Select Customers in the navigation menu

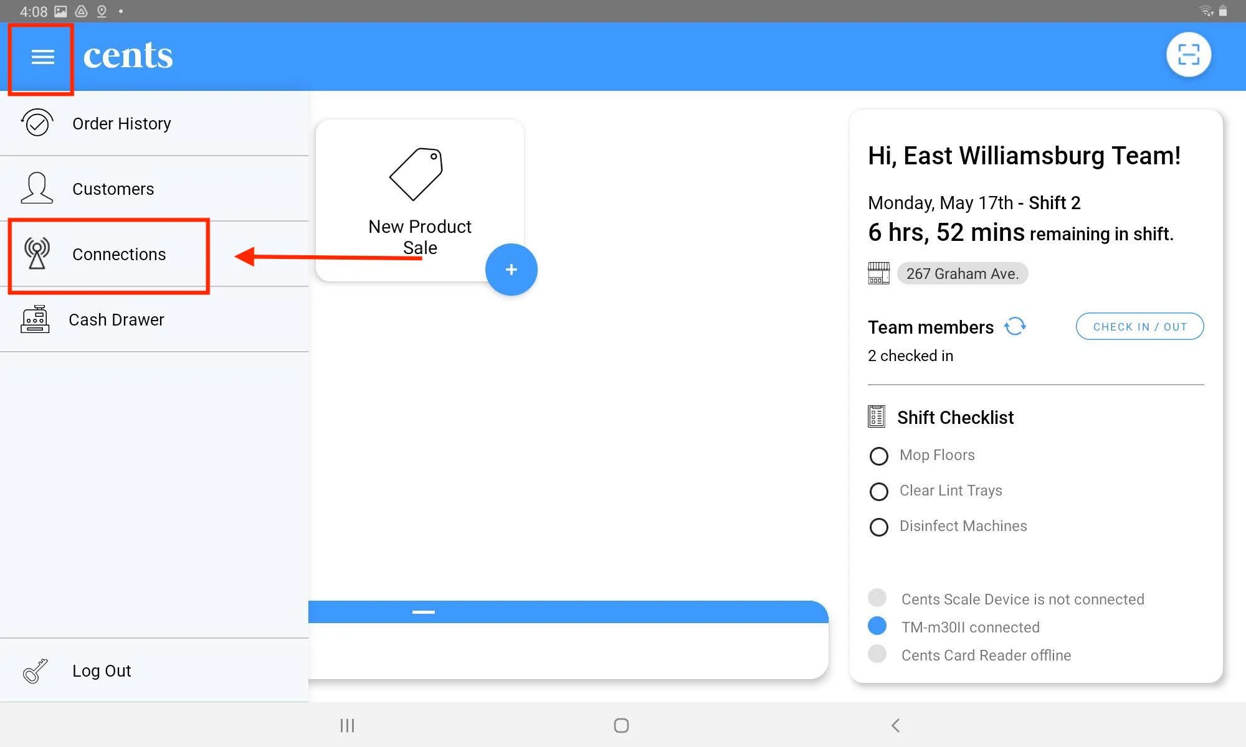click(x=113, y=188)
